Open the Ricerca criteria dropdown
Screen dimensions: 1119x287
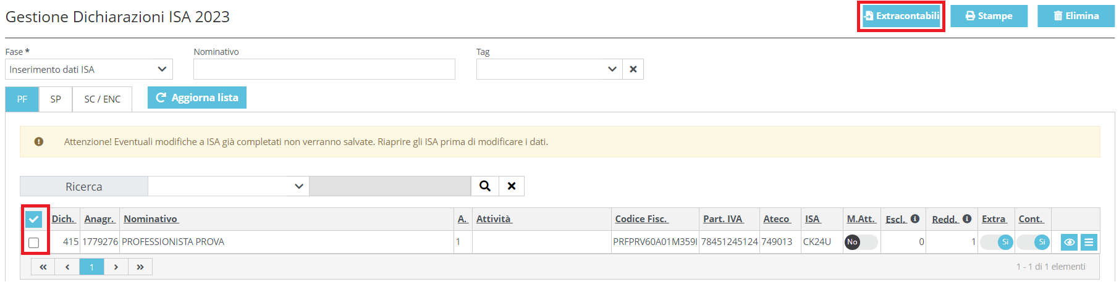coord(229,186)
